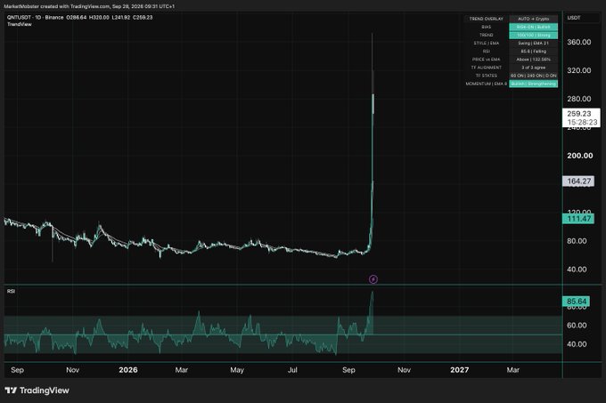The image size is (606, 403).
Task: Click the TF STATES row label
Action: coord(487,76)
